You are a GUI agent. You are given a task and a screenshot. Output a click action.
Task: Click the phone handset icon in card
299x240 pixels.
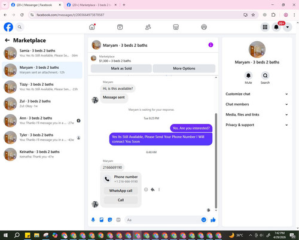click(107, 179)
